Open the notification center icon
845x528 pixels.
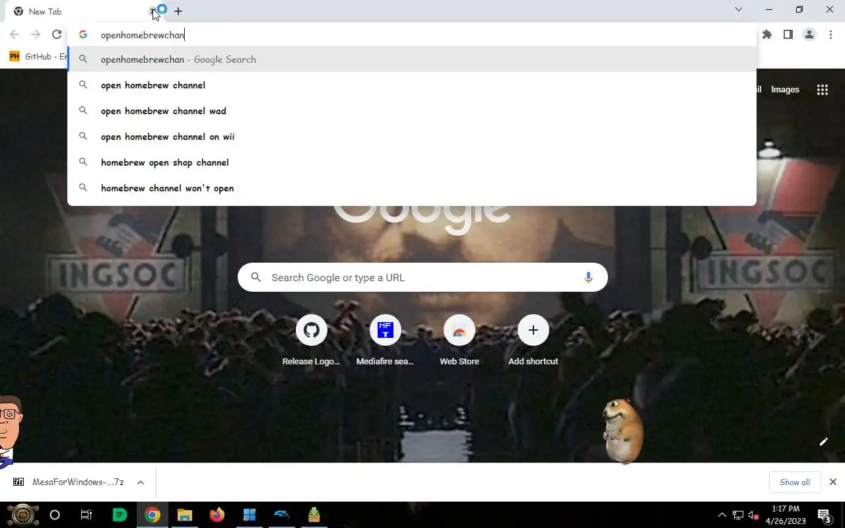[825, 515]
